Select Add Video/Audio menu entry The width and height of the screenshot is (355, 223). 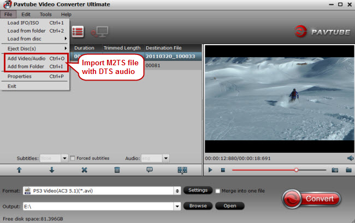pyautogui.click(x=35, y=58)
